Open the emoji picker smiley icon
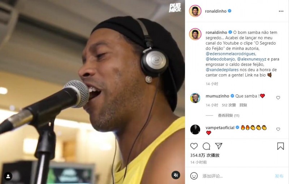Image resolution: width=289 pixels, height=184 pixels. point(194,176)
